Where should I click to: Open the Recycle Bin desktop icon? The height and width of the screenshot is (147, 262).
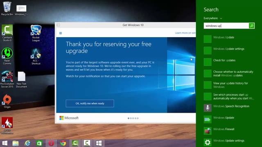(7, 8)
